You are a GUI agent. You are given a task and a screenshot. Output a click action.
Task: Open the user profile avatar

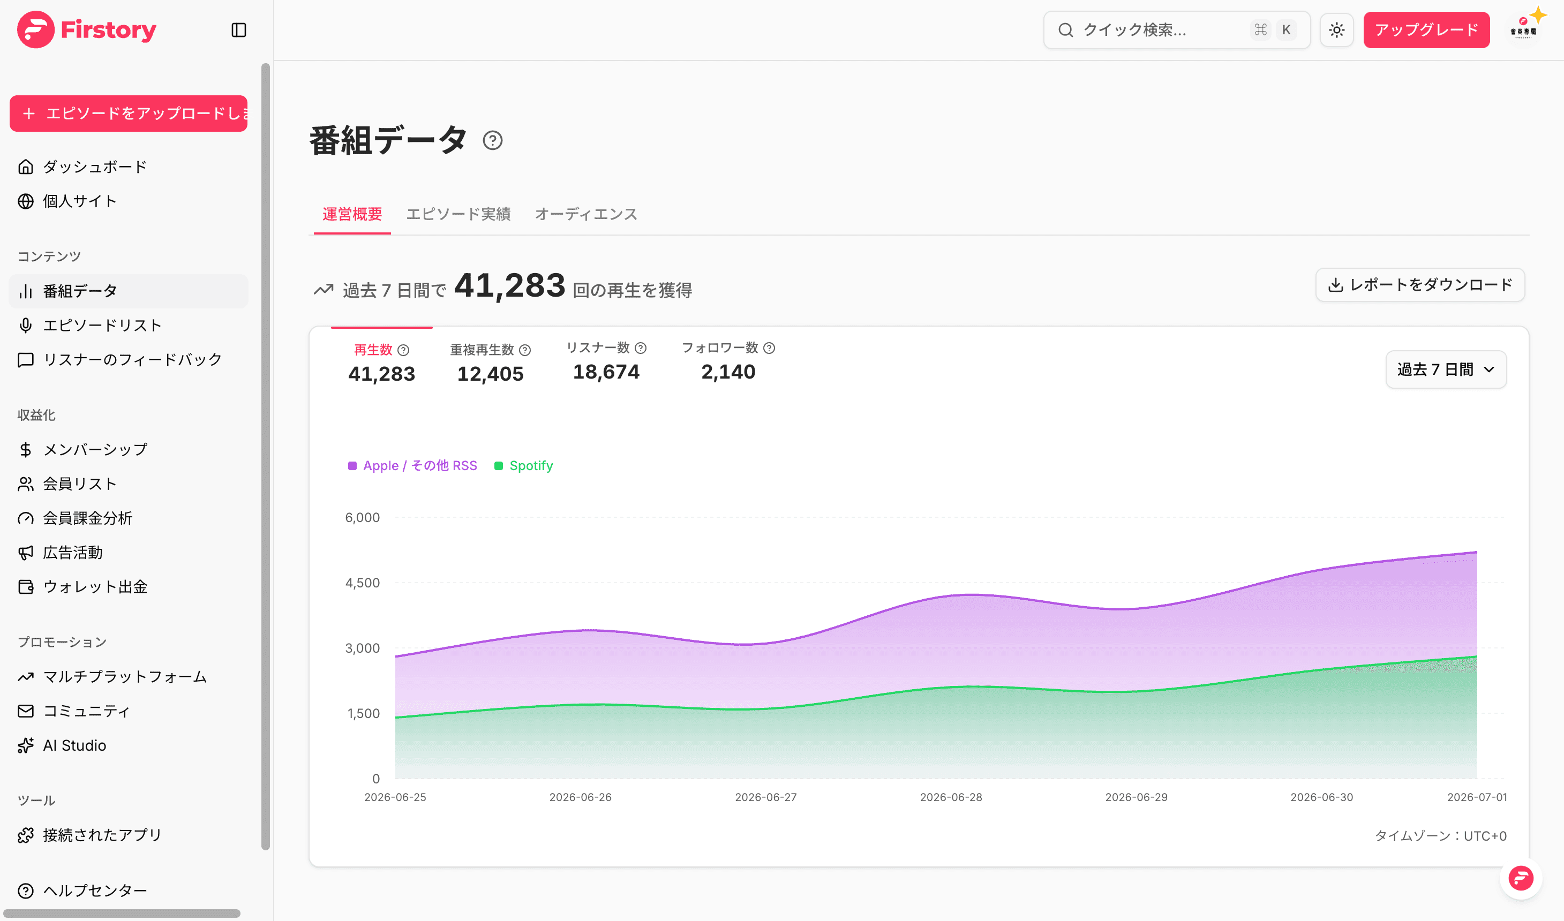1524,30
